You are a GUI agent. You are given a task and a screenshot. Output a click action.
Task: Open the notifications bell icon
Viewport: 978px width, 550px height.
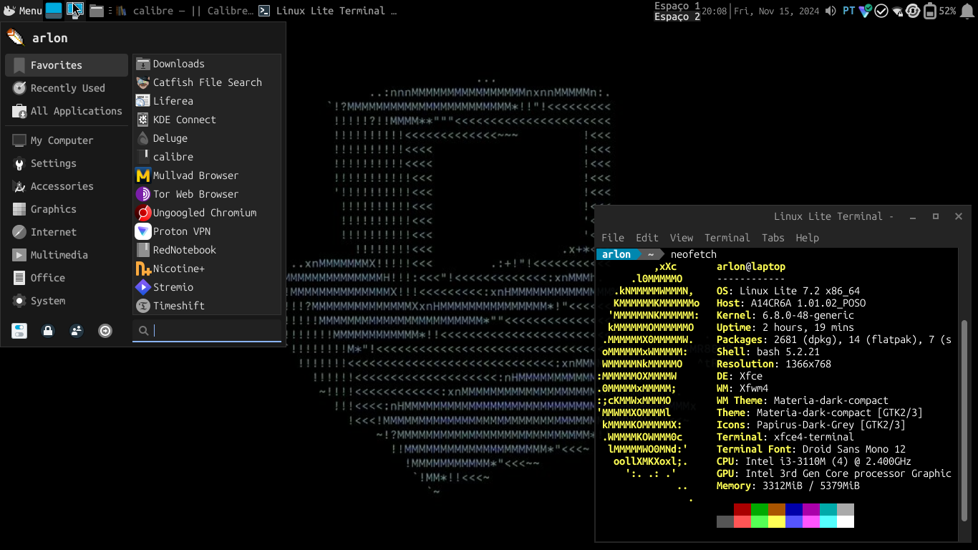tap(968, 11)
